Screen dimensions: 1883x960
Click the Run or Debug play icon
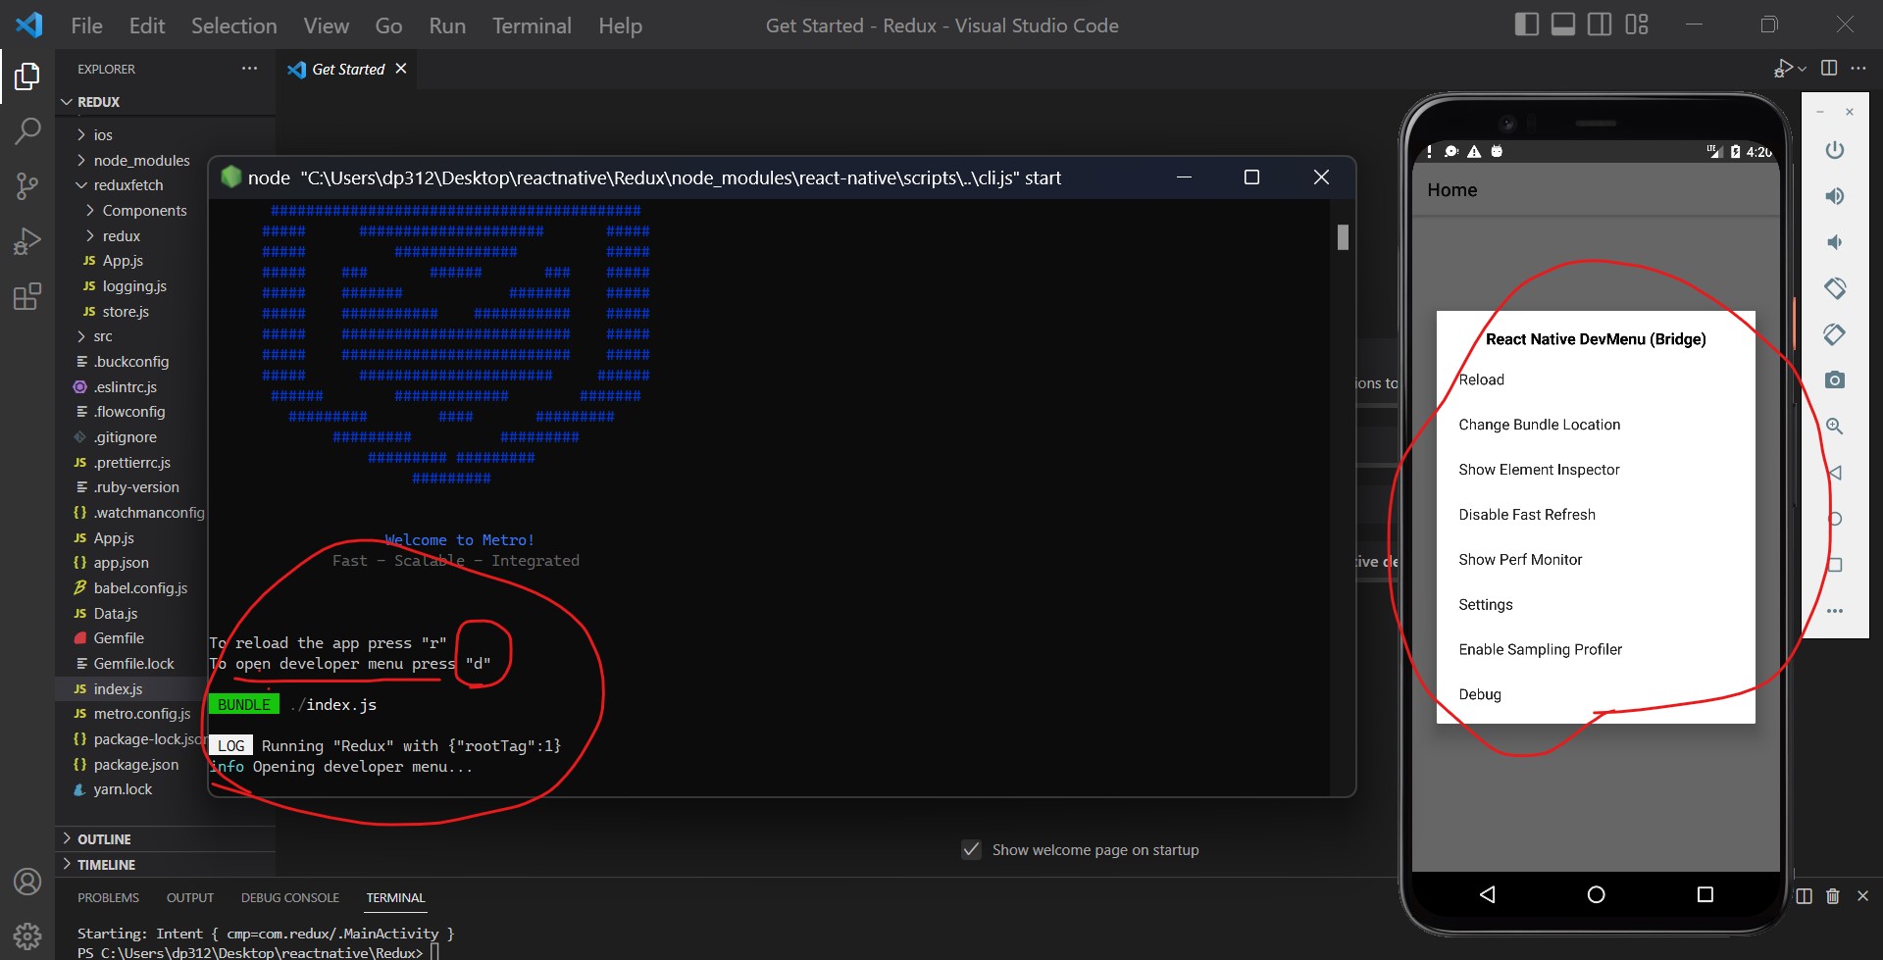1784,69
